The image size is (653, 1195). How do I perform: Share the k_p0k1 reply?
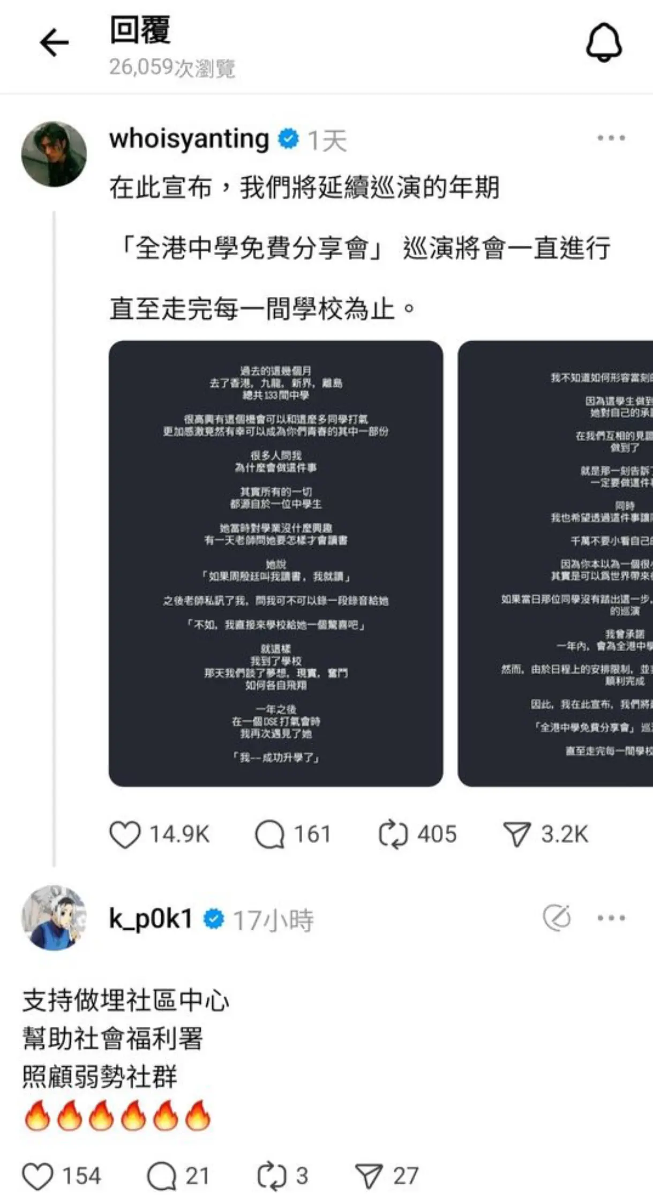point(369,1176)
